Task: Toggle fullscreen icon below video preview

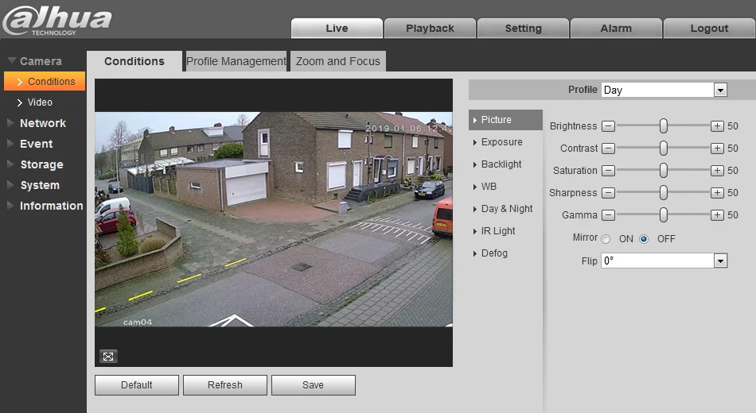Action: [108, 356]
